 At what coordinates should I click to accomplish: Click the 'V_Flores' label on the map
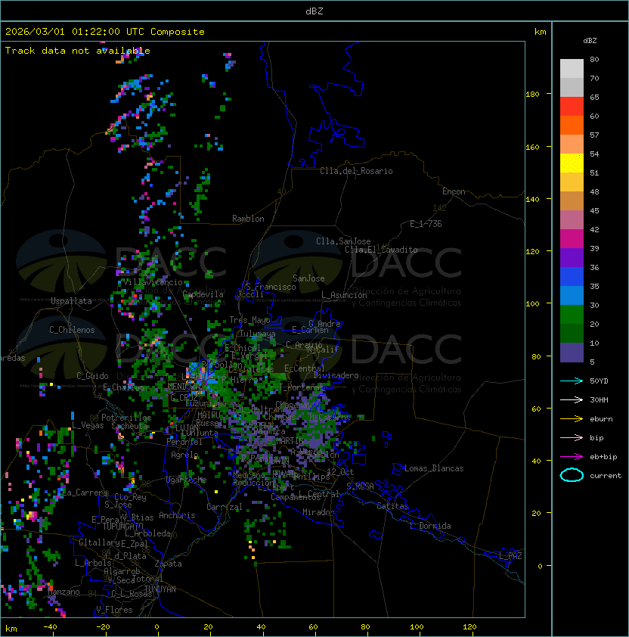click(114, 610)
